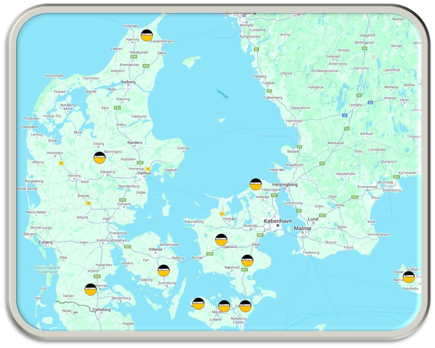Image resolution: width=435 pixels, height=348 pixels.
Task: Select the westernmost McCormick marker on Lolland
Action: [x=198, y=304]
